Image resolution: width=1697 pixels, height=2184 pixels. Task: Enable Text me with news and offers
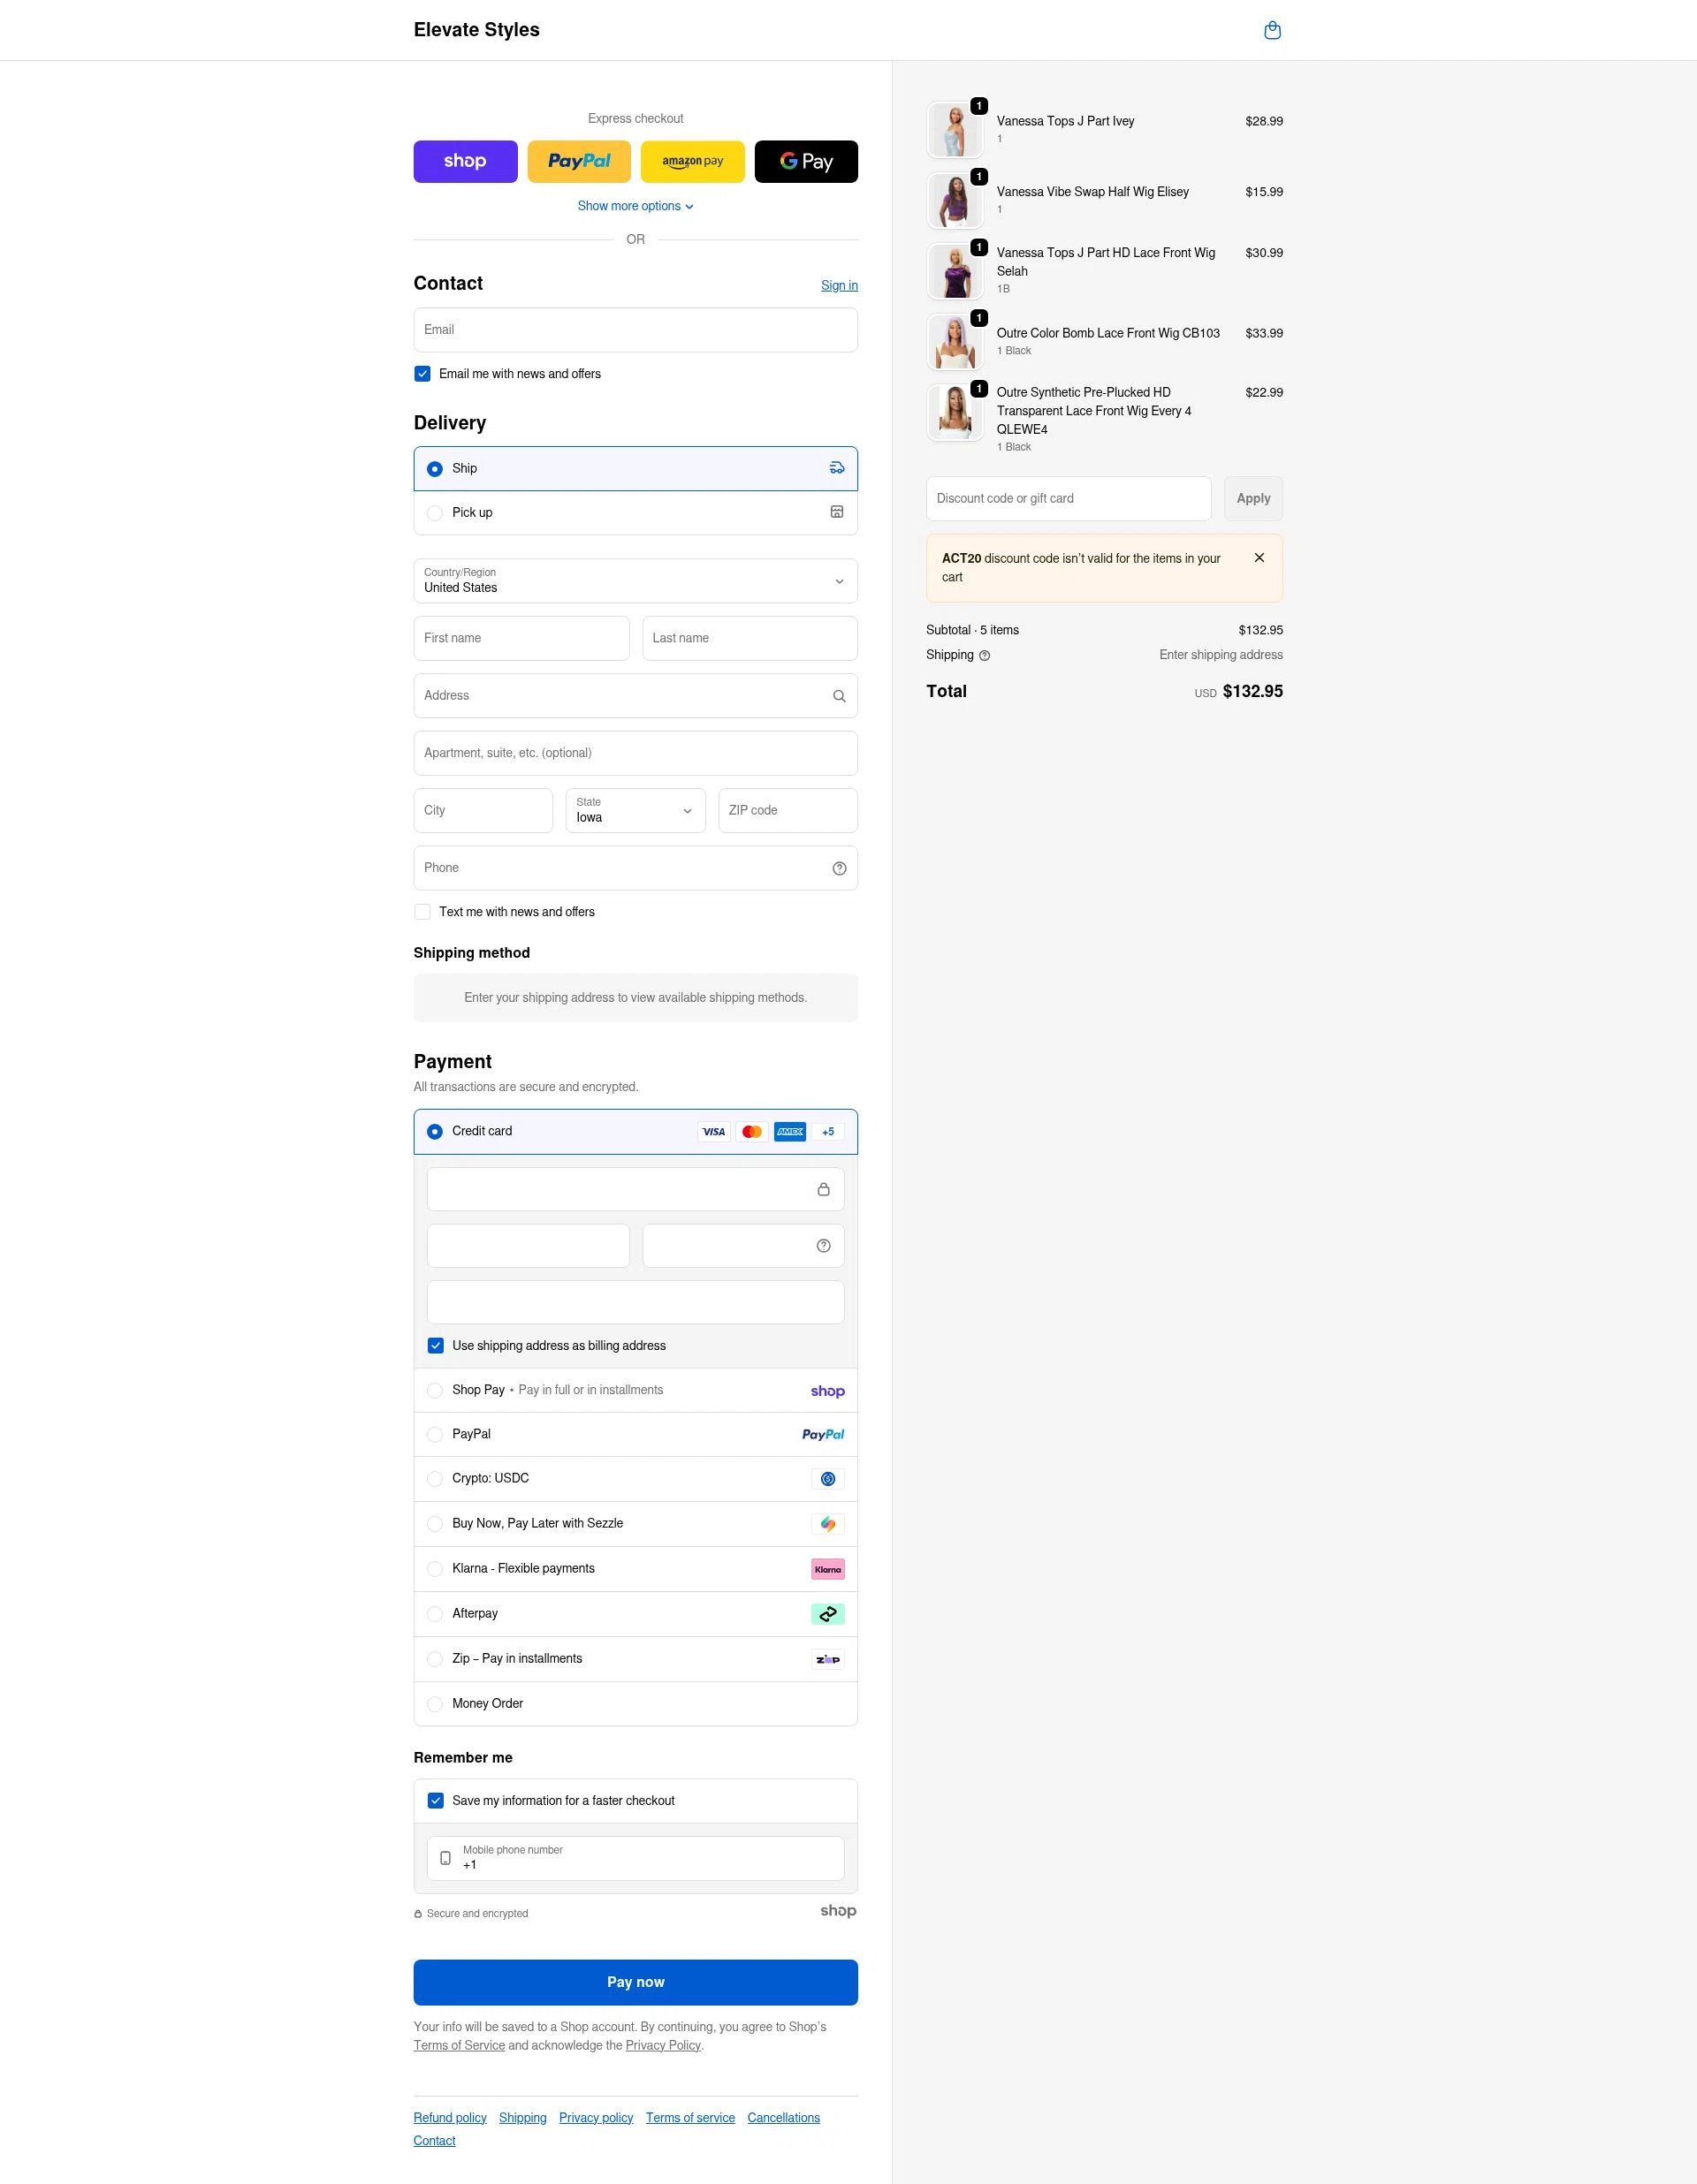422,911
